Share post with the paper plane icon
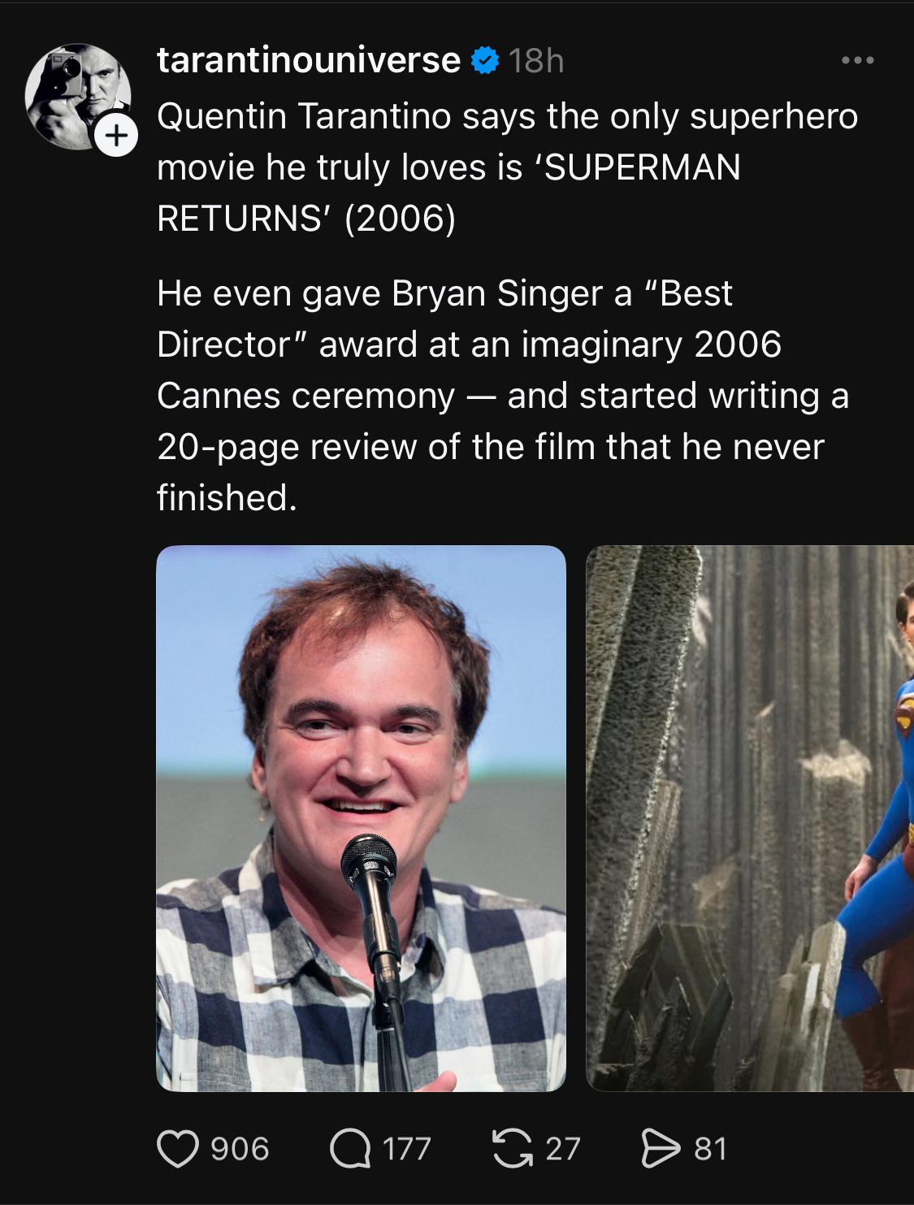The height and width of the screenshot is (1205, 914). tap(659, 1149)
